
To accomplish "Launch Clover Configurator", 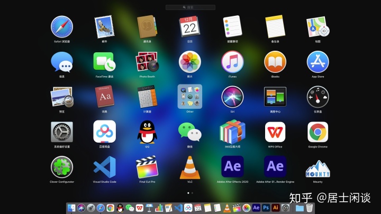I will [62, 167].
